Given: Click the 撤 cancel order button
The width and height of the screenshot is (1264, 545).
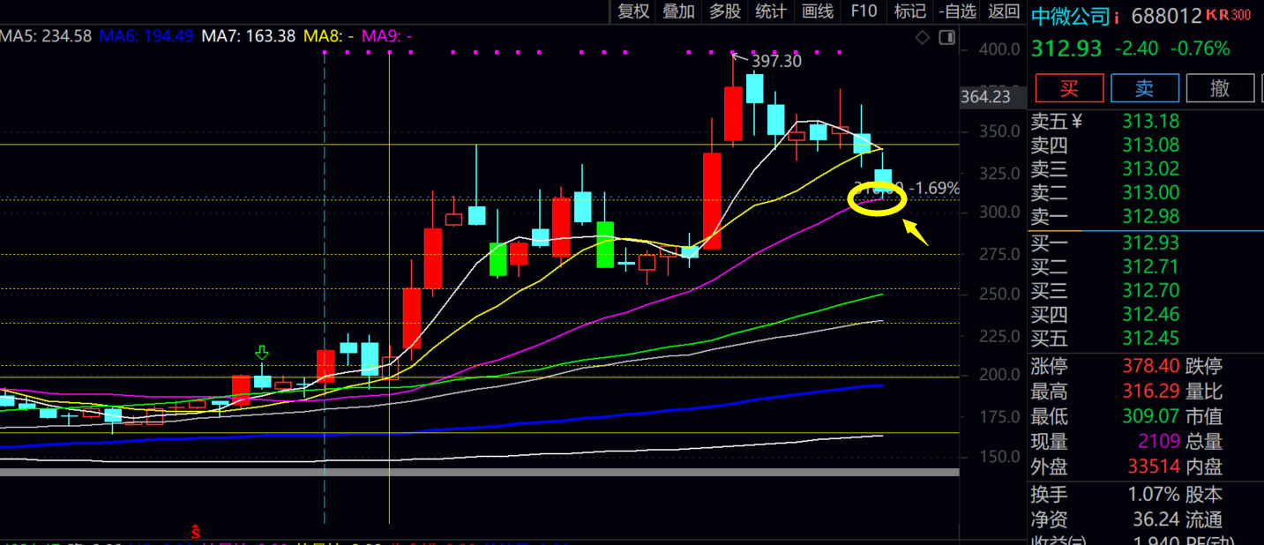Looking at the screenshot, I should [x=1220, y=88].
